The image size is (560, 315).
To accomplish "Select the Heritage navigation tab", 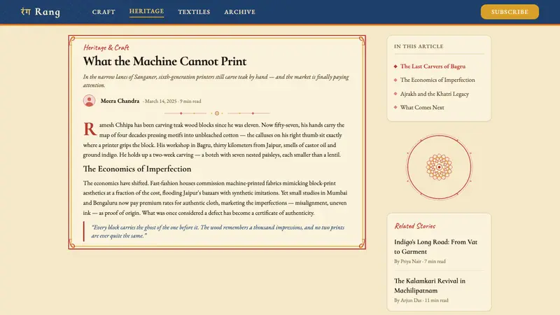I will click(x=146, y=11).
